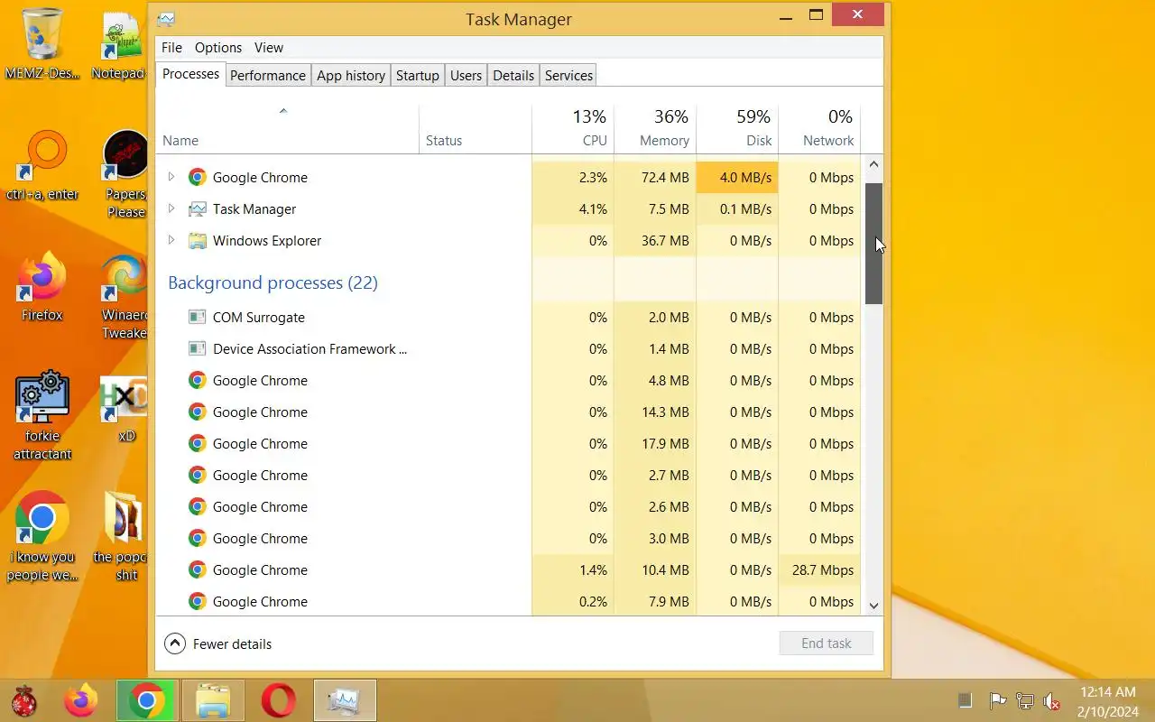This screenshot has height=722, width=1155.
Task: Open the network icon in system tray
Action: pyautogui.click(x=1025, y=701)
